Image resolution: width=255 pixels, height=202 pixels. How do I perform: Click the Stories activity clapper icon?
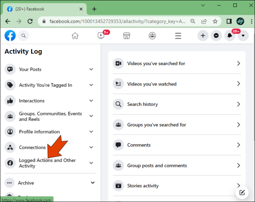(118, 186)
